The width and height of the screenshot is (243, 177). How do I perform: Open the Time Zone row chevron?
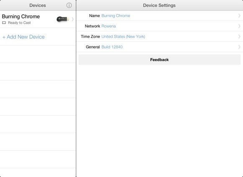coord(239,36)
